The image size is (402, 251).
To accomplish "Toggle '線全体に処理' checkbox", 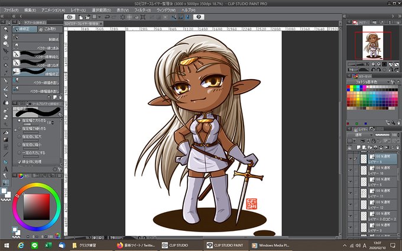I will (20, 162).
